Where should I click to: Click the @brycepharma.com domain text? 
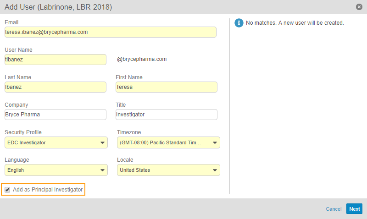pos(142,59)
